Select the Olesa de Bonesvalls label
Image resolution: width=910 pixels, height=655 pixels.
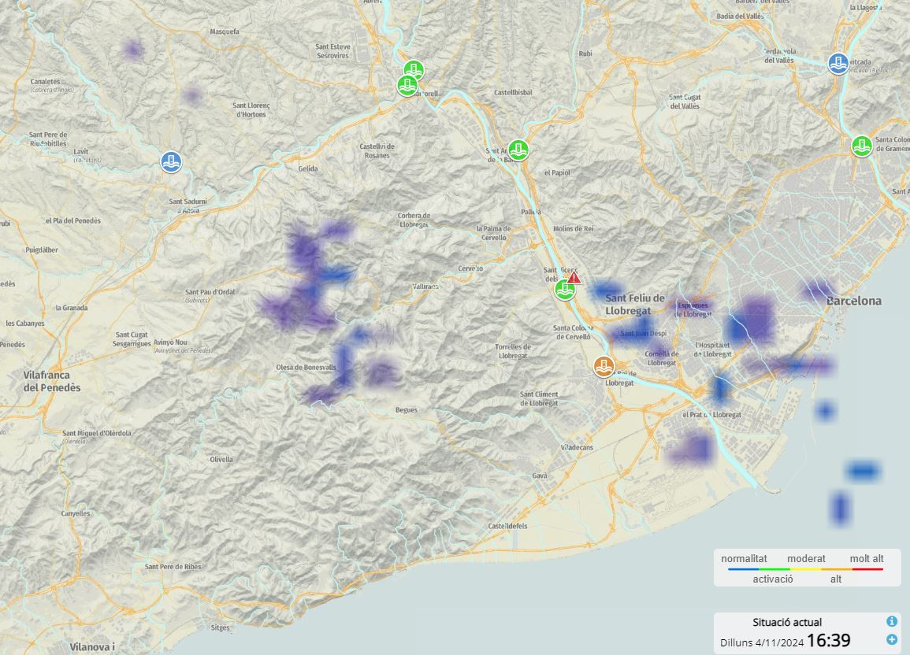[x=306, y=368]
